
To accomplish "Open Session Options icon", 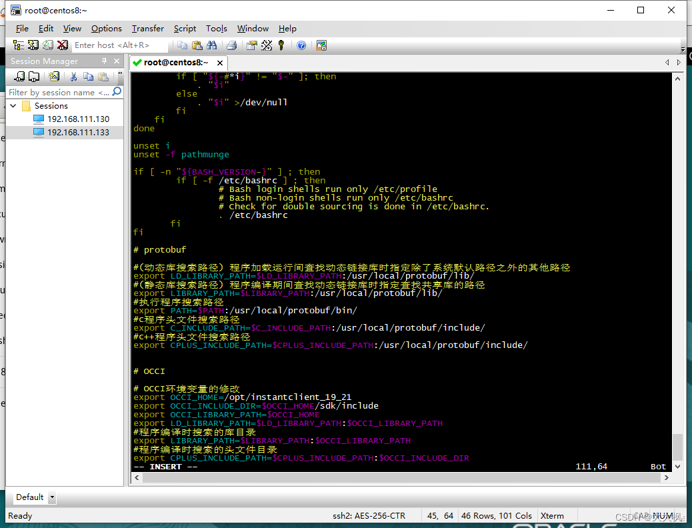I will point(251,45).
